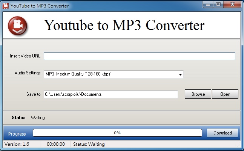Click the Download button
Image resolution: width=244 pixels, height=151 pixels.
tap(223, 133)
